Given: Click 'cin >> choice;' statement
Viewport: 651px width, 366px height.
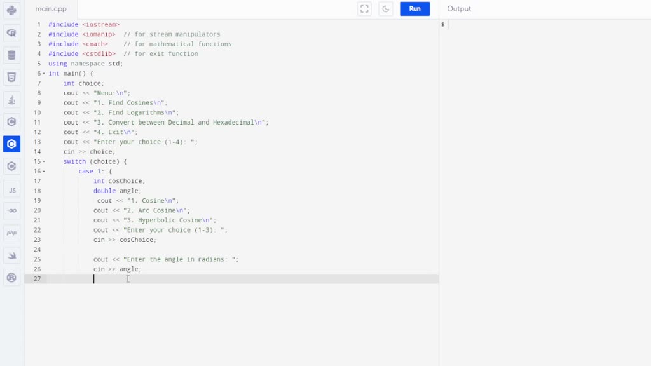Looking at the screenshot, I should pyautogui.click(x=89, y=152).
